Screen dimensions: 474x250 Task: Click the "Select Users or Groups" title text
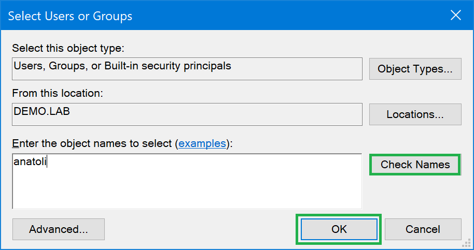pos(70,16)
